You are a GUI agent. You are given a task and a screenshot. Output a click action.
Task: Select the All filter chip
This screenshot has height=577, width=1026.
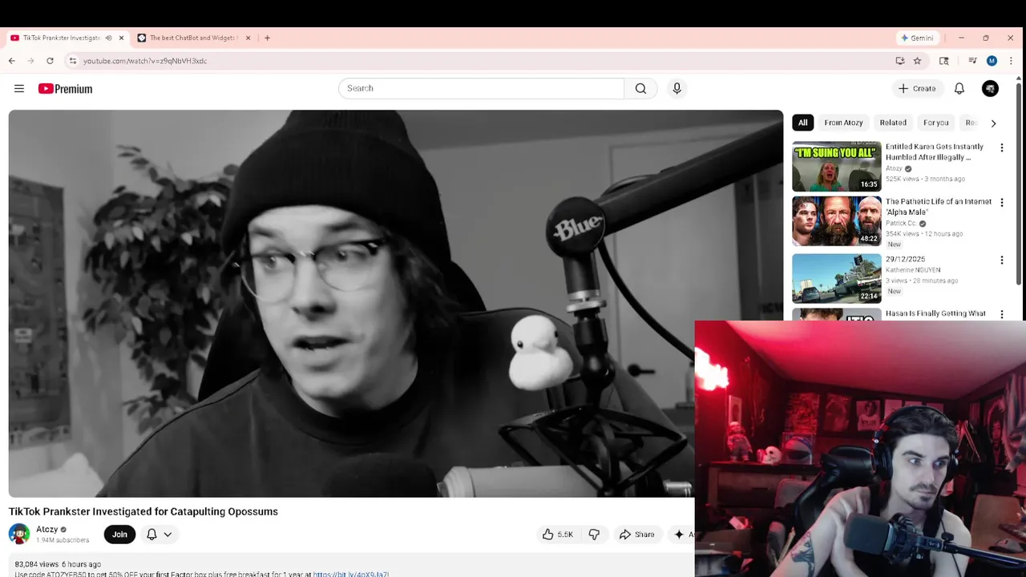[x=802, y=123]
